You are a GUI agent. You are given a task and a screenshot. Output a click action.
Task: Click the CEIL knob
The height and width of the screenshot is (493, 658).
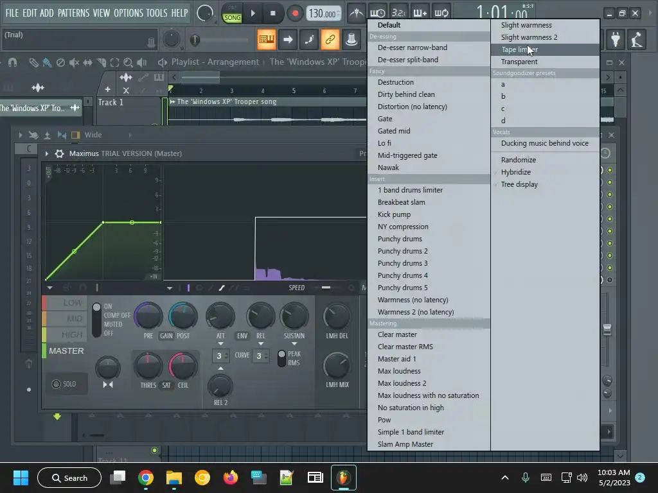[x=183, y=365]
